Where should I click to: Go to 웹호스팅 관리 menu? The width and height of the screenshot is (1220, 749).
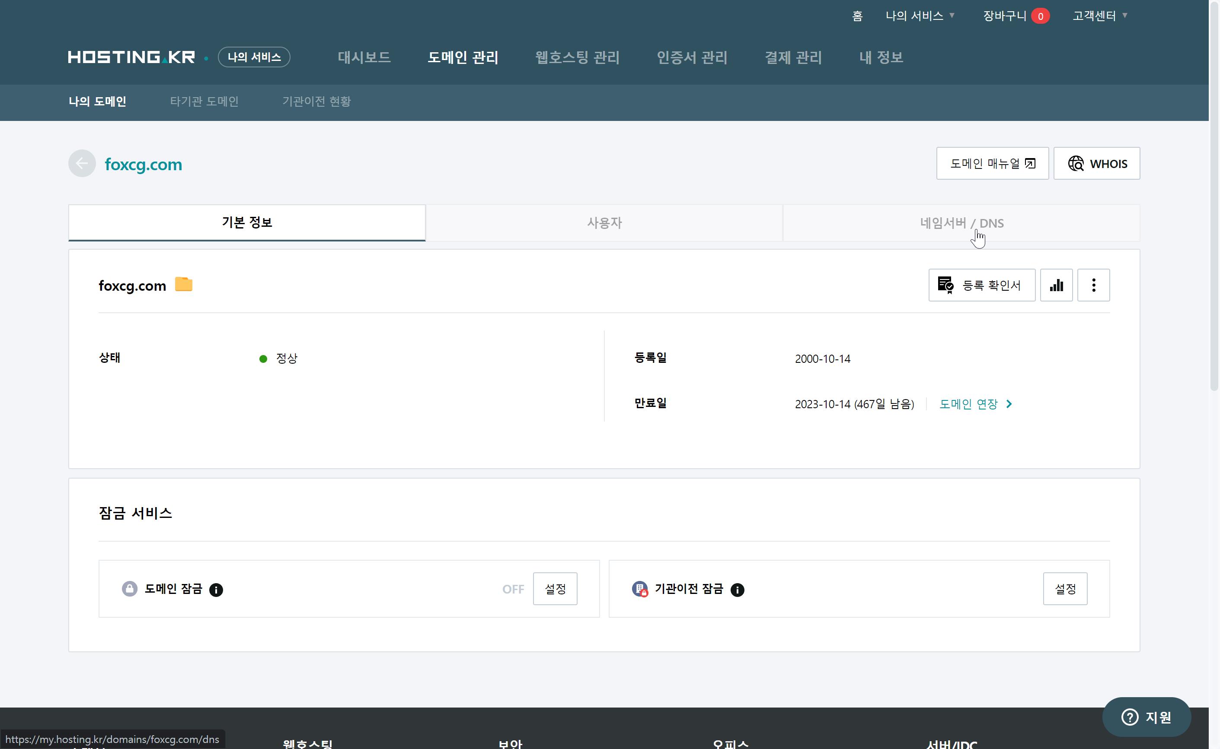577,57
